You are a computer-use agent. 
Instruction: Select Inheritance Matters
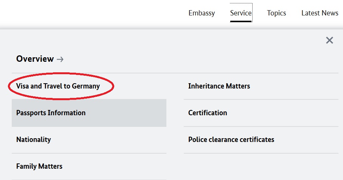click(x=219, y=86)
